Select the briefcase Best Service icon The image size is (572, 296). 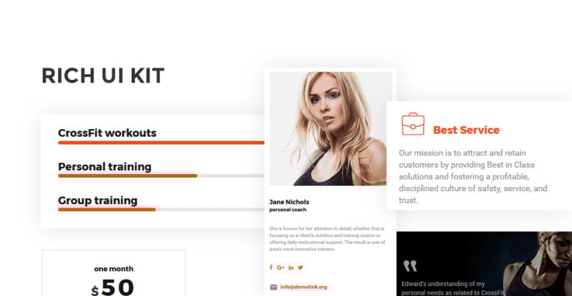[x=413, y=124]
